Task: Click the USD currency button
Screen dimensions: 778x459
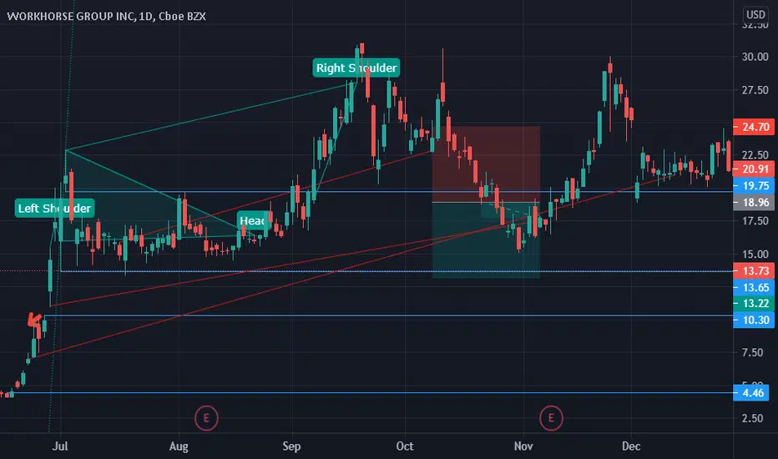Action: click(x=755, y=14)
